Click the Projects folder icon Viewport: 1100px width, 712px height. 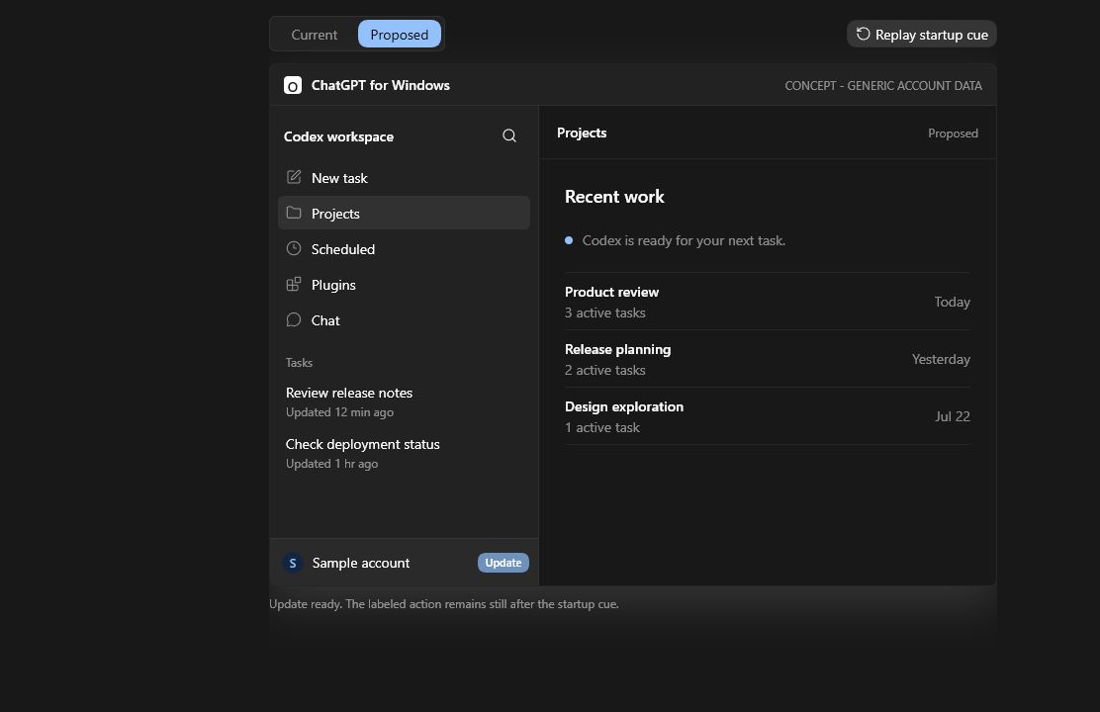coord(293,213)
